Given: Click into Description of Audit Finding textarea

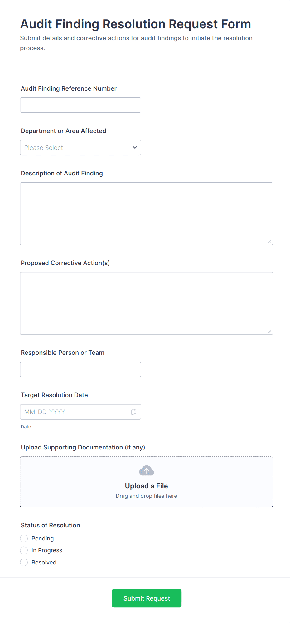Looking at the screenshot, I should click(146, 213).
